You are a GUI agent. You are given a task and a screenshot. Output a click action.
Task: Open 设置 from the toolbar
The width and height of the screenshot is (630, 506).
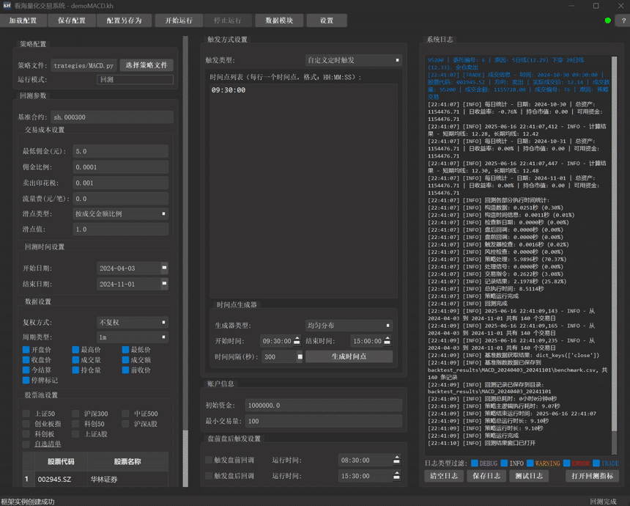click(x=327, y=21)
